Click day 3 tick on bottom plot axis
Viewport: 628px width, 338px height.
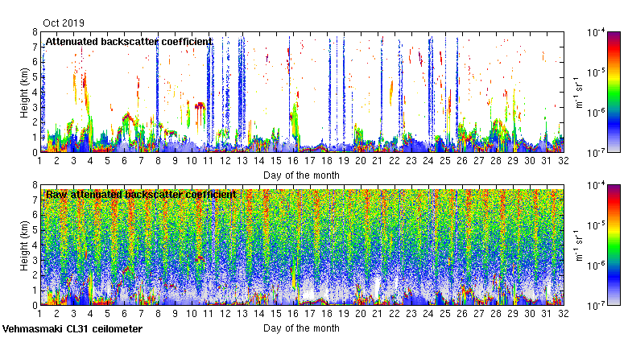coord(73,314)
